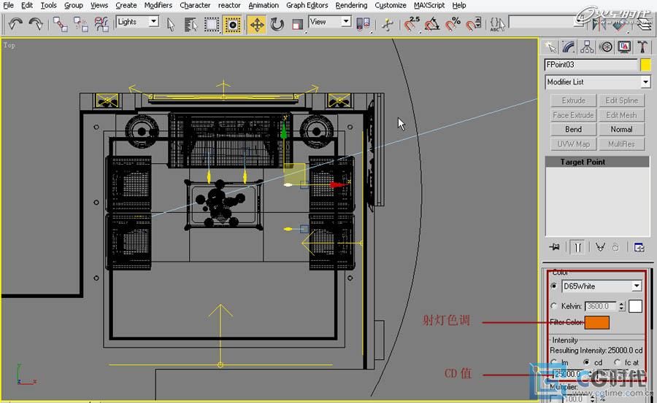The width and height of the screenshot is (657, 403).
Task: Open the Graph Editors menu
Action: [x=307, y=5]
